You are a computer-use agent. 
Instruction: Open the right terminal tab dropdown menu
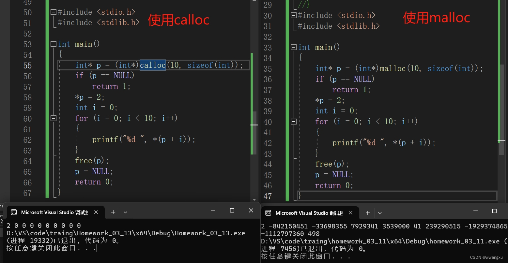pyautogui.click(x=380, y=213)
